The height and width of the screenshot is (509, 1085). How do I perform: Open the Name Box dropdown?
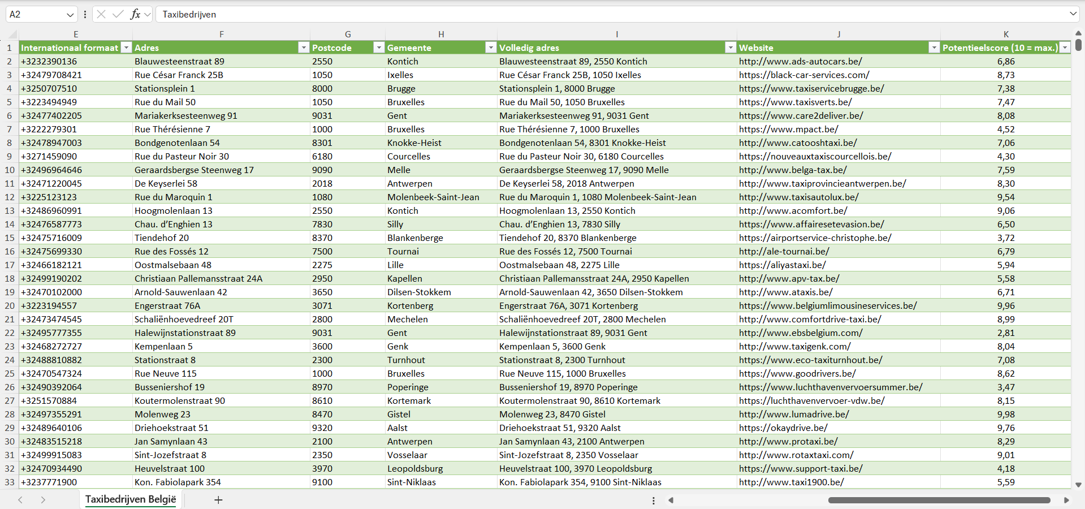coord(70,15)
